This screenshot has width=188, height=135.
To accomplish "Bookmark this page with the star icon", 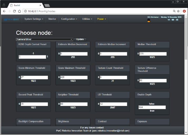I will (x=178, y=11).
